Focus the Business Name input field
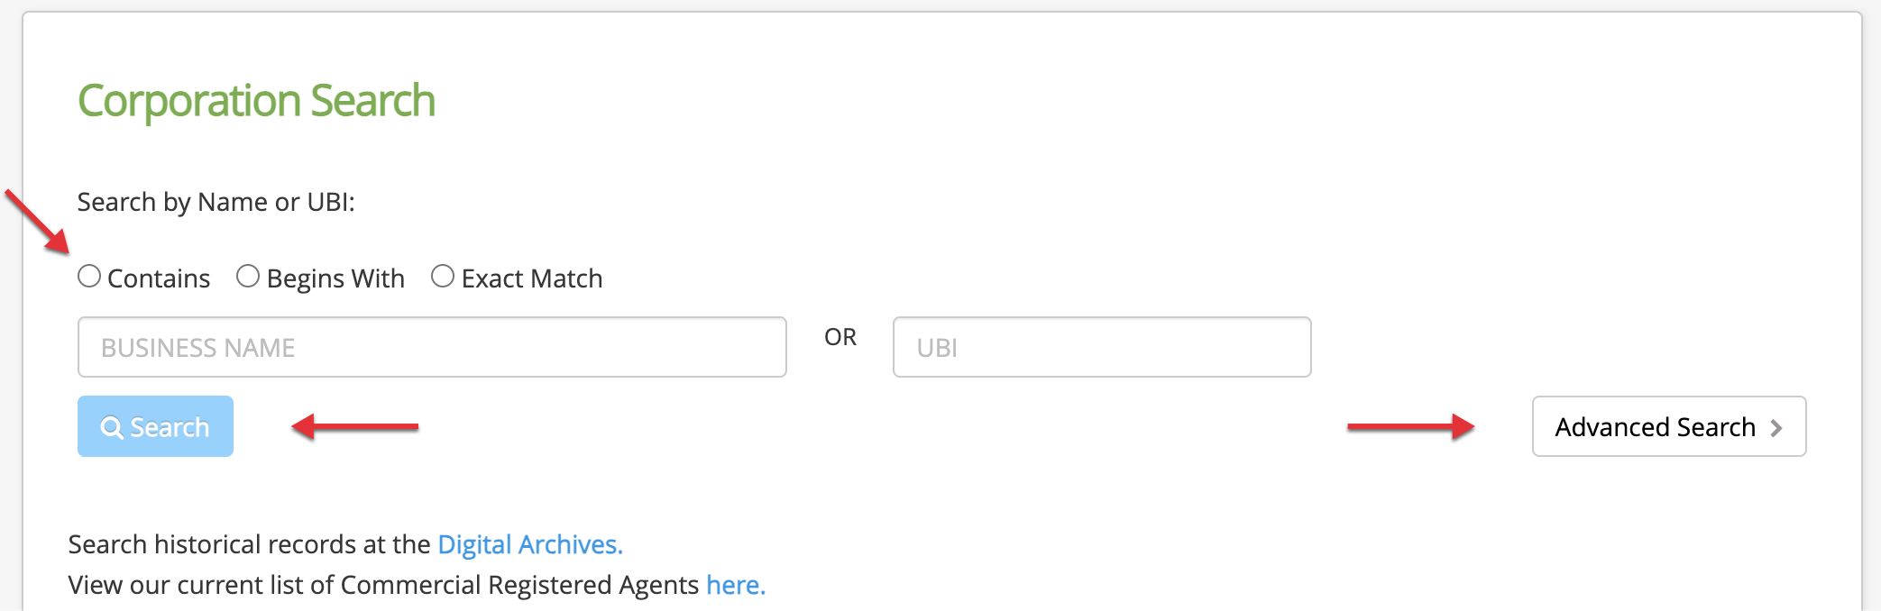Image resolution: width=1881 pixels, height=611 pixels. click(x=432, y=347)
